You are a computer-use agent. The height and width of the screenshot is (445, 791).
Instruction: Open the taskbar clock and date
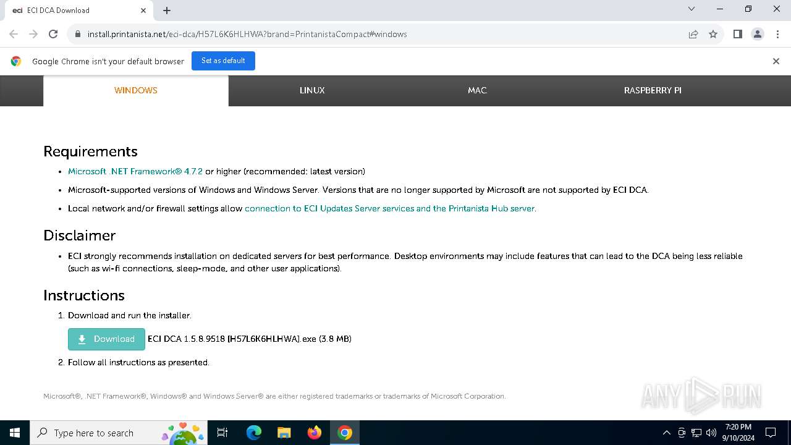click(x=738, y=433)
